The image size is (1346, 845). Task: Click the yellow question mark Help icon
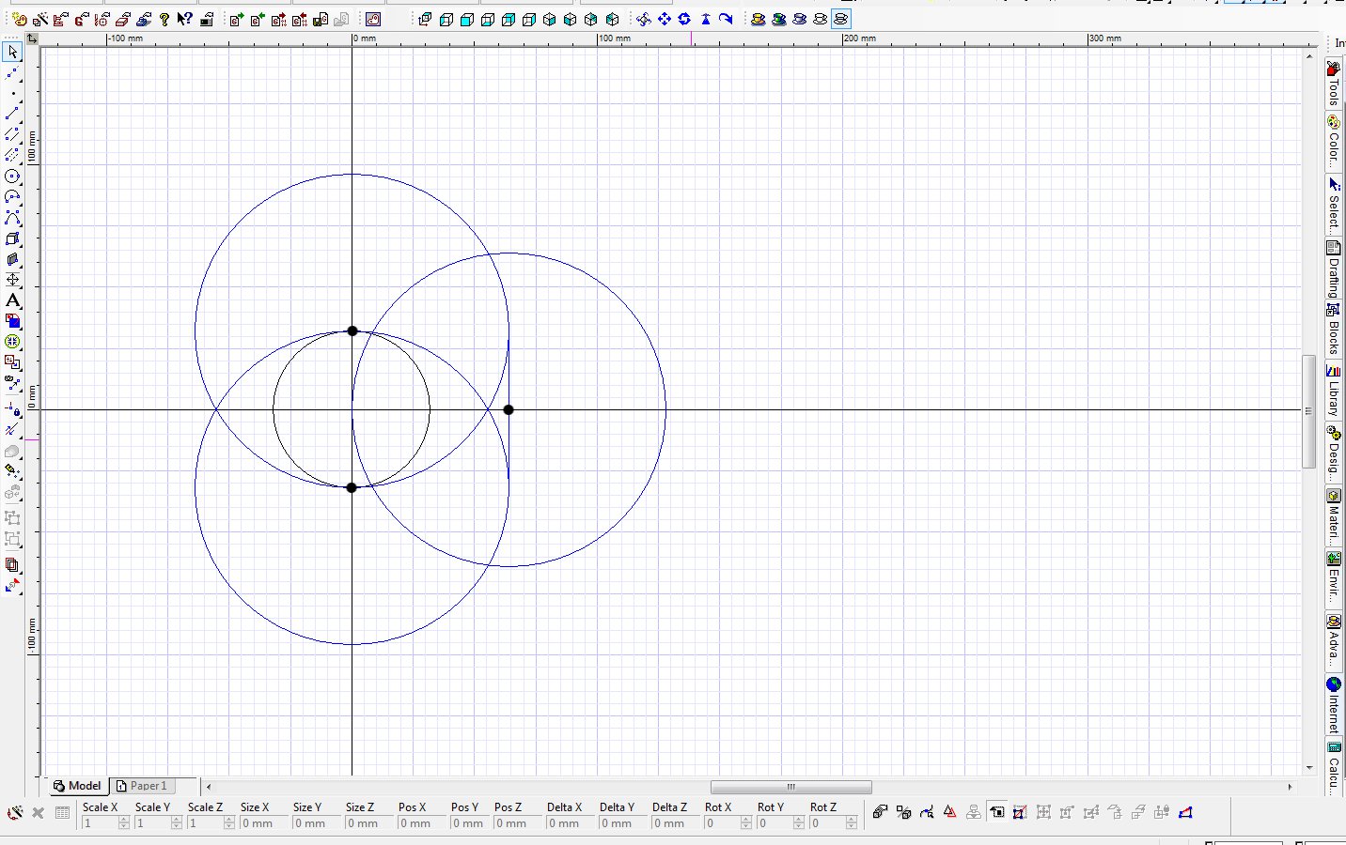pos(164,19)
